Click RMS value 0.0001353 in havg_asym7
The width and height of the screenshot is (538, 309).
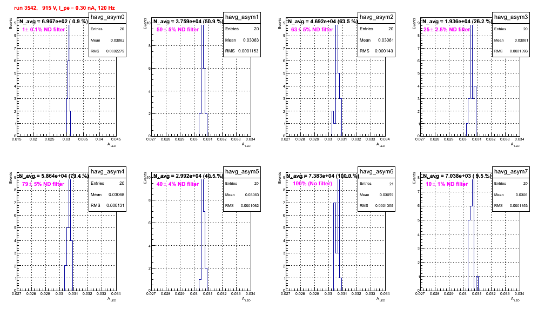519,206
